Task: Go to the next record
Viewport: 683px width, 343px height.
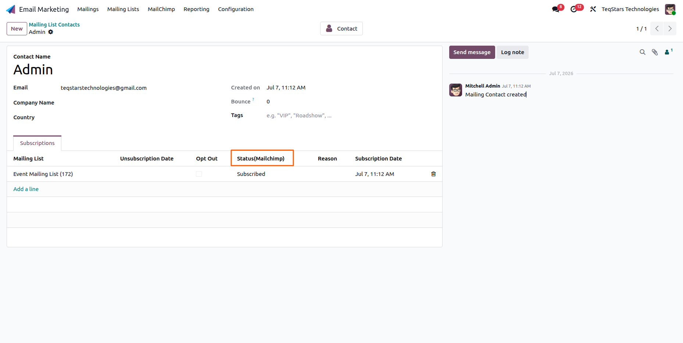Action: click(x=670, y=29)
